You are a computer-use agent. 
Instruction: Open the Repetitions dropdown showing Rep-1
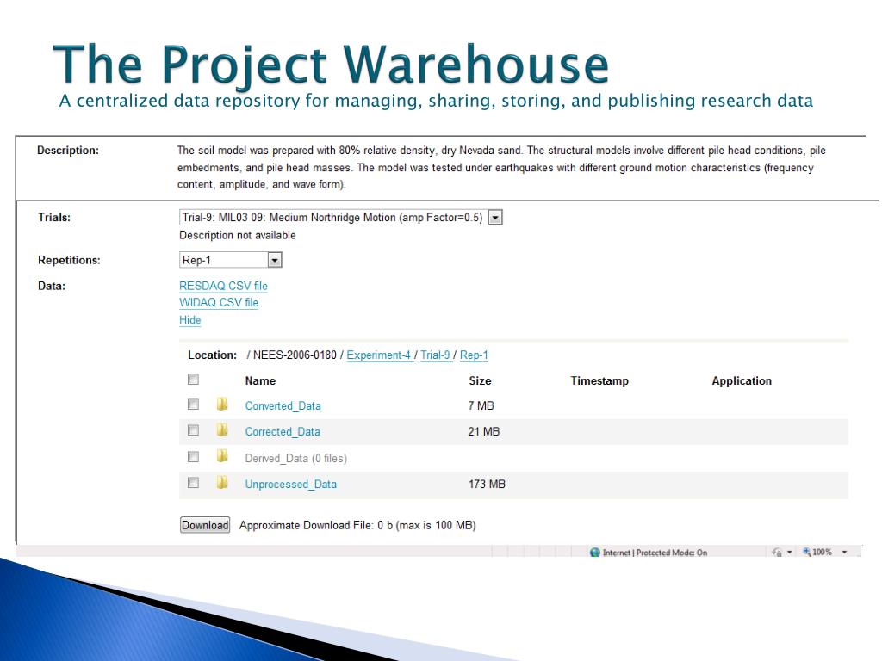pyautogui.click(x=230, y=260)
